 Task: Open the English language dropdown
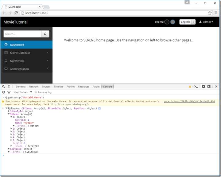pos(187,22)
